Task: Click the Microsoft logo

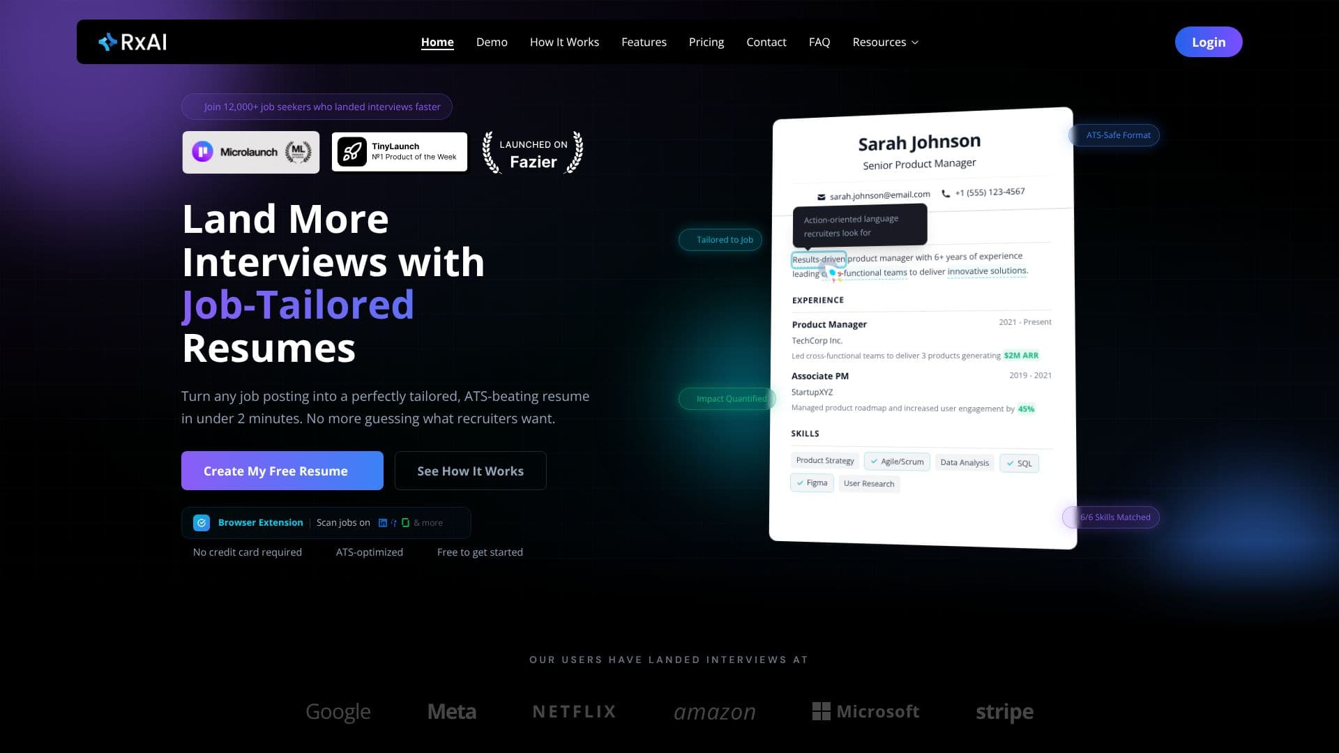Action: pos(865,711)
